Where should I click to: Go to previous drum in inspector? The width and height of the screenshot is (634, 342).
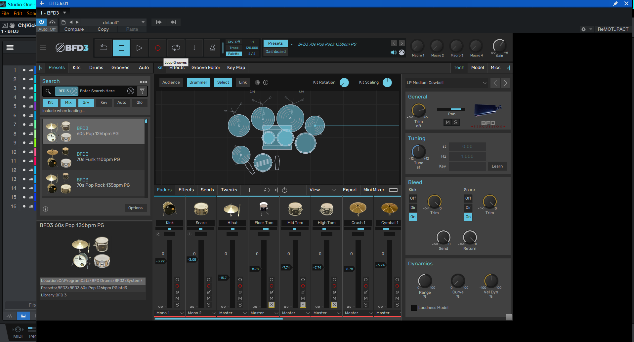495,83
